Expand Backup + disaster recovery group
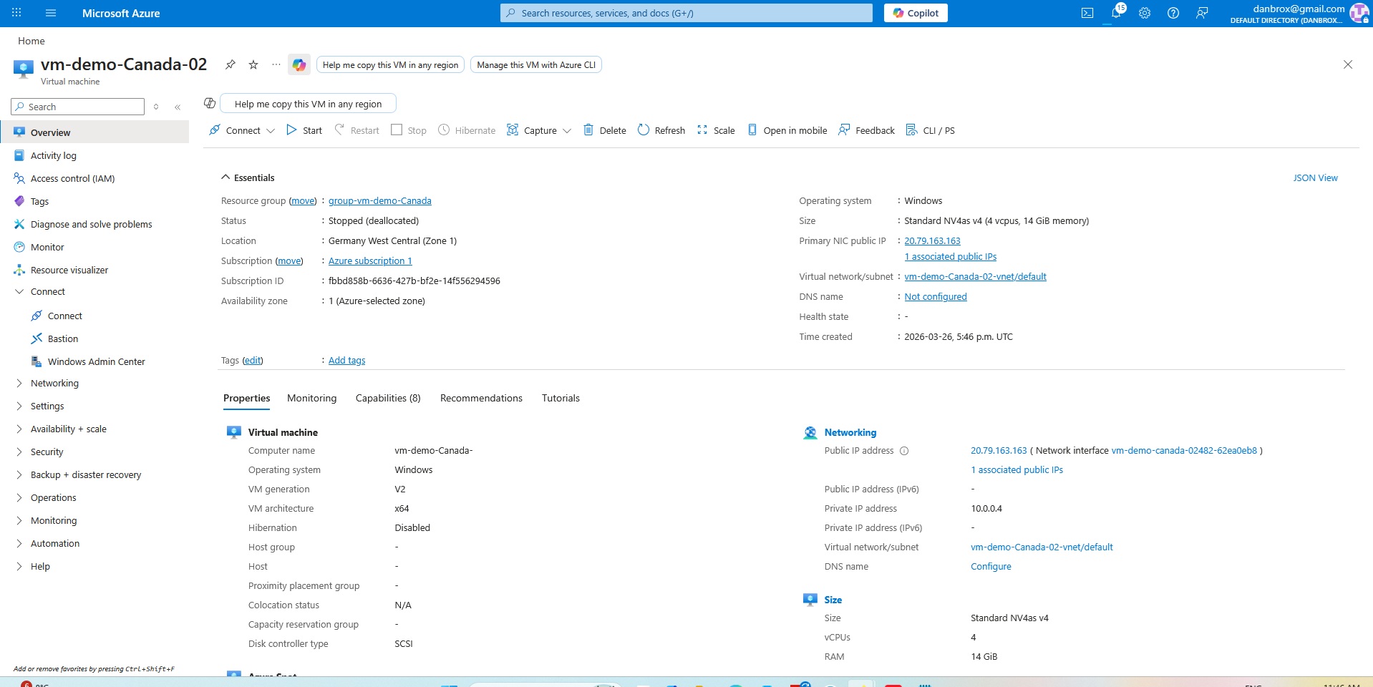The height and width of the screenshot is (687, 1373). (19, 475)
